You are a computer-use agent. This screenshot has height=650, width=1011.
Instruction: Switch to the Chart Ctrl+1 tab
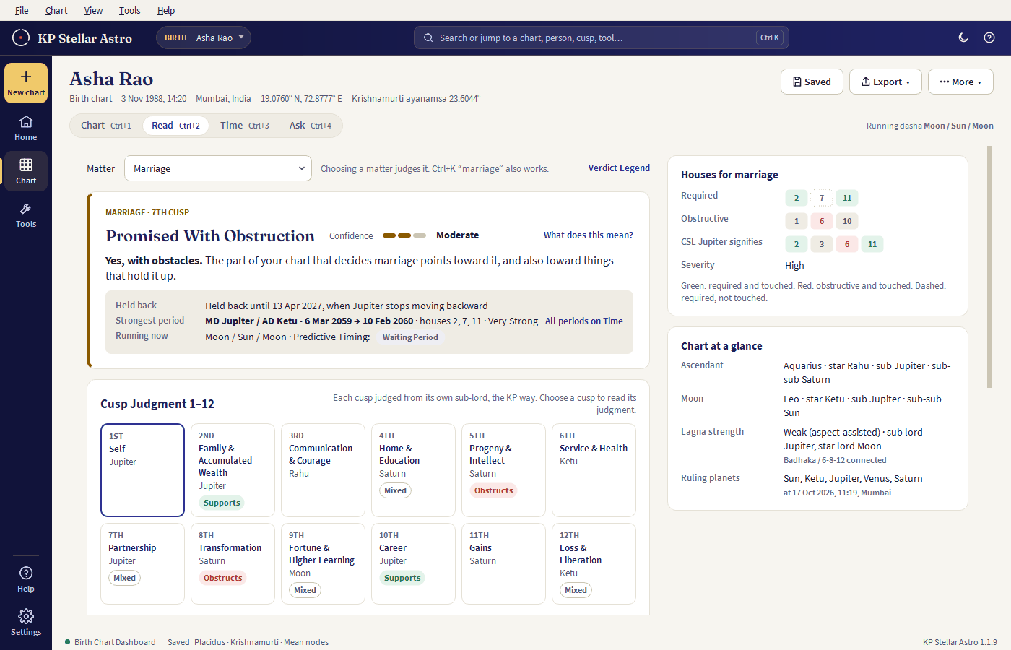[x=106, y=126]
